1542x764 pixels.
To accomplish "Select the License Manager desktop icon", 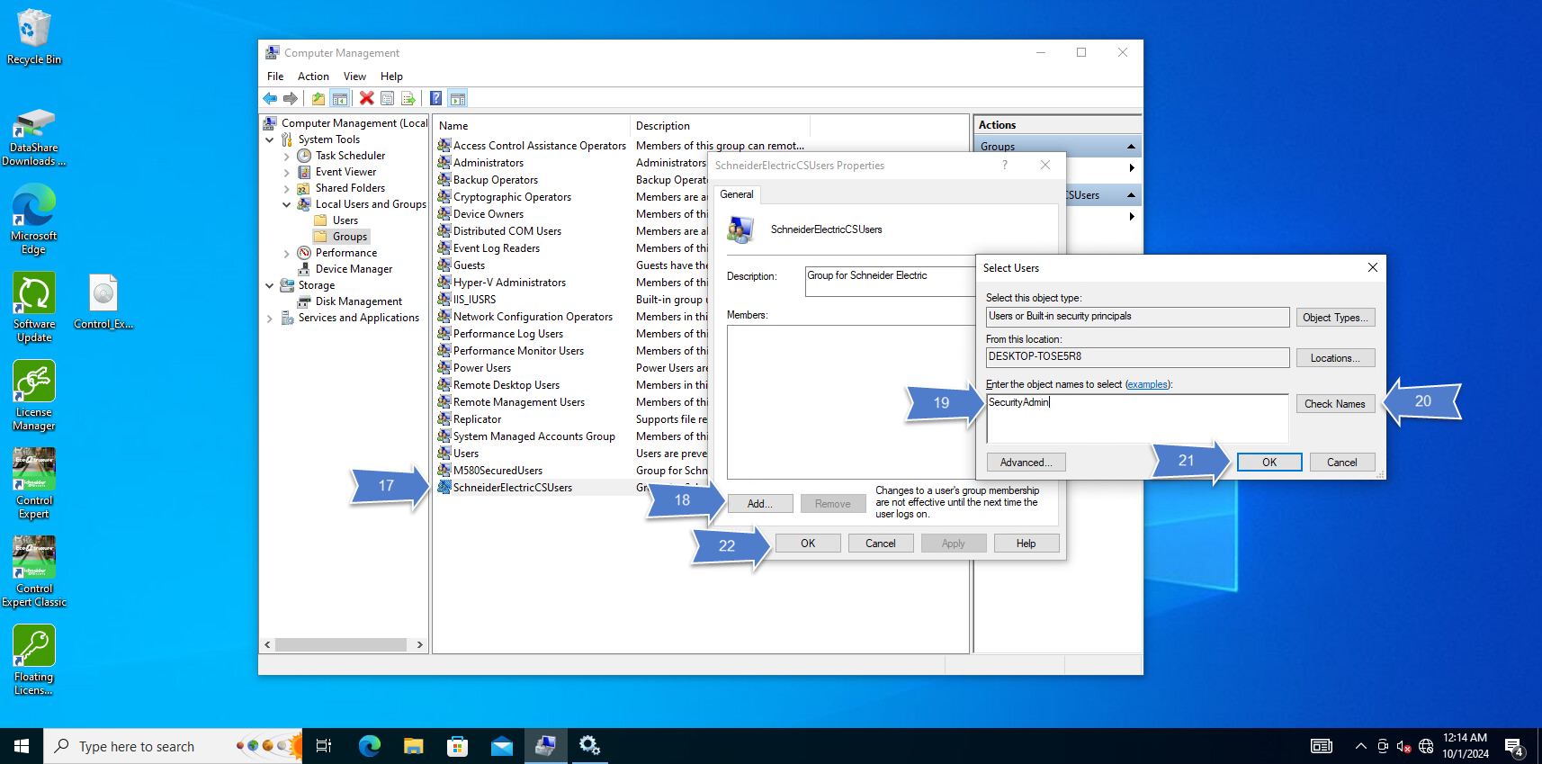I will point(34,396).
